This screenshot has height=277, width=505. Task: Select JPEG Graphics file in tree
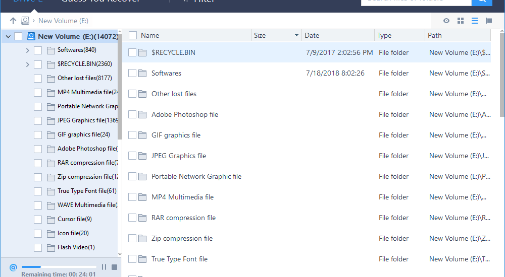87,120
